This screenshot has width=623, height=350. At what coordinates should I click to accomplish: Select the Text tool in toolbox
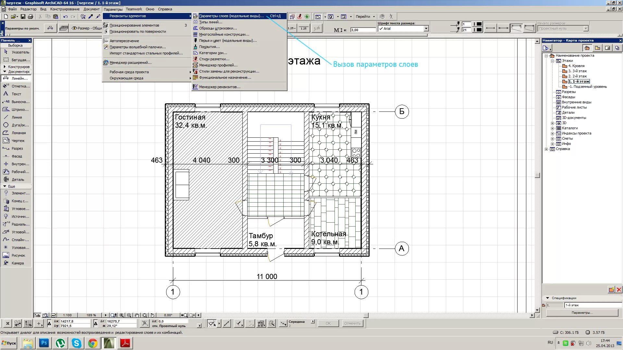(16, 94)
